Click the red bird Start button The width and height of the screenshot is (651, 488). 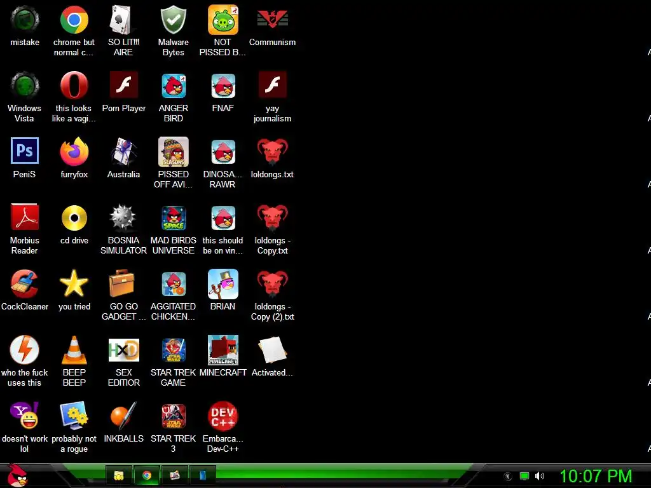[x=17, y=475]
